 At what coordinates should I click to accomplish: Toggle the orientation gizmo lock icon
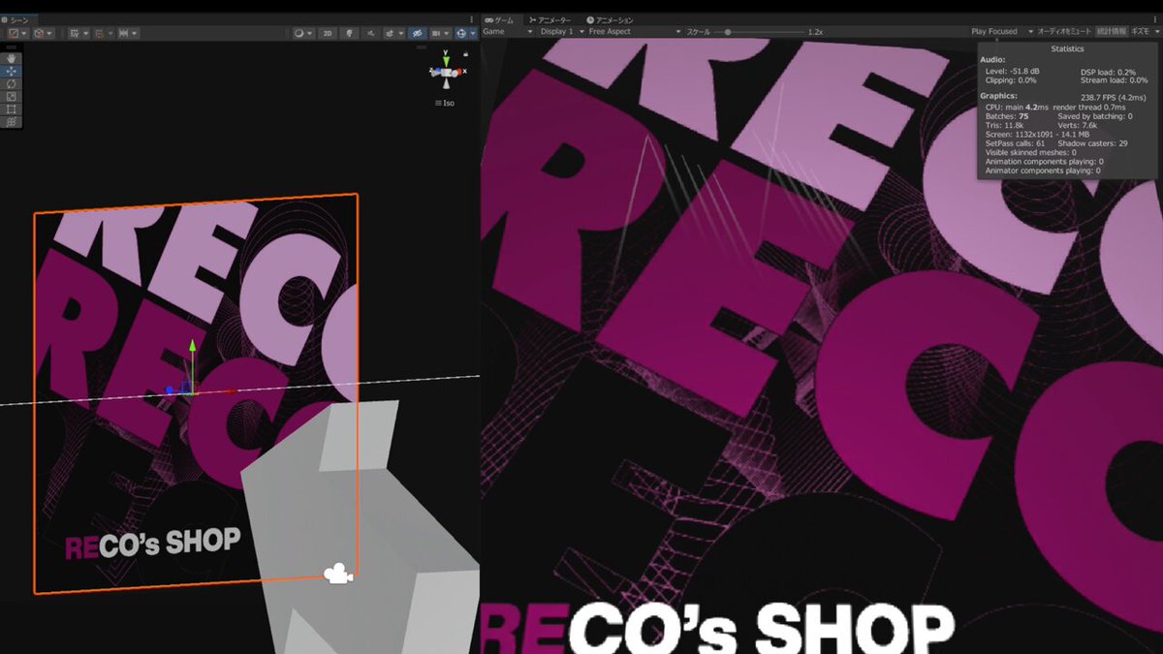click(x=465, y=54)
